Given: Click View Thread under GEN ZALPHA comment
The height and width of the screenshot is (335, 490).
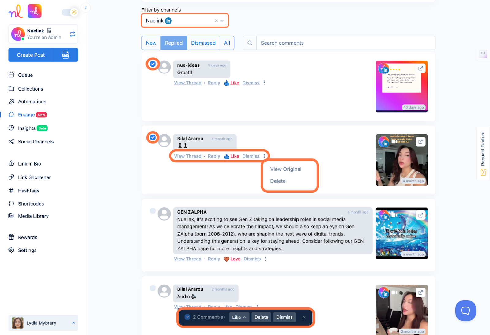Looking at the screenshot, I should tap(188, 259).
